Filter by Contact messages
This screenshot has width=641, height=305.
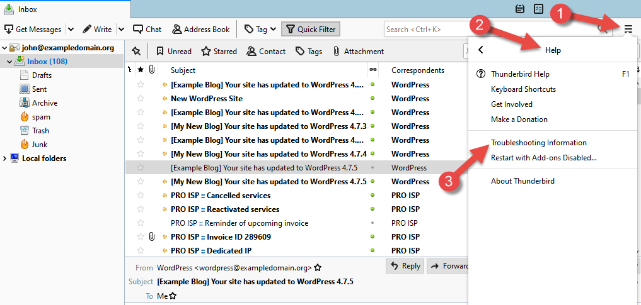point(266,52)
